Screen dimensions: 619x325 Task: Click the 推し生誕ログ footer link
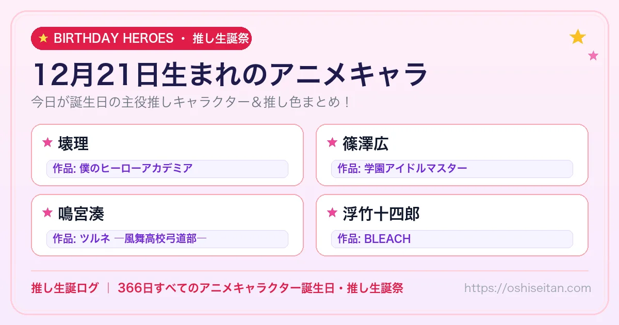point(64,288)
